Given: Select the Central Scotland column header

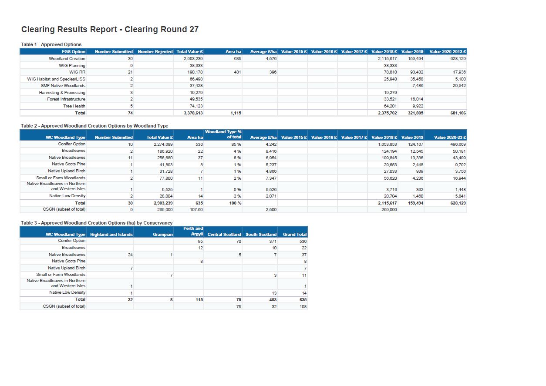Looking at the screenshot, I should point(224,235).
